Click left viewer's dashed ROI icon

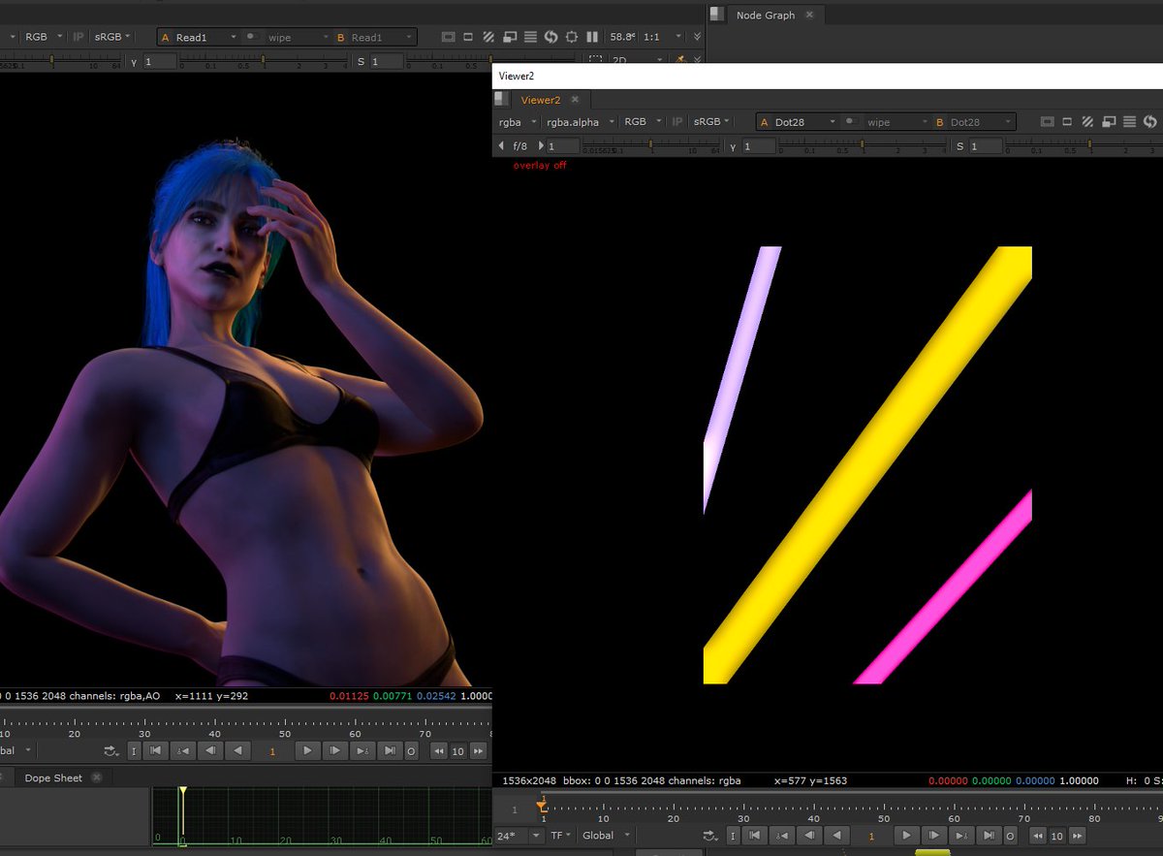[x=595, y=60]
